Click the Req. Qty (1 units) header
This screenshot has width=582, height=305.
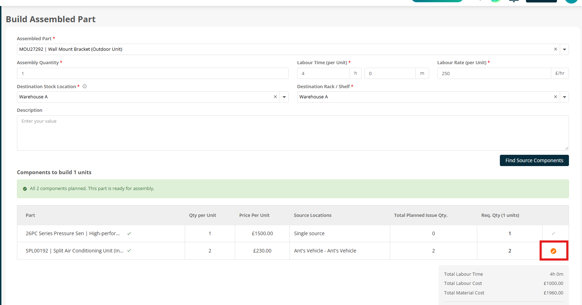(x=500, y=215)
